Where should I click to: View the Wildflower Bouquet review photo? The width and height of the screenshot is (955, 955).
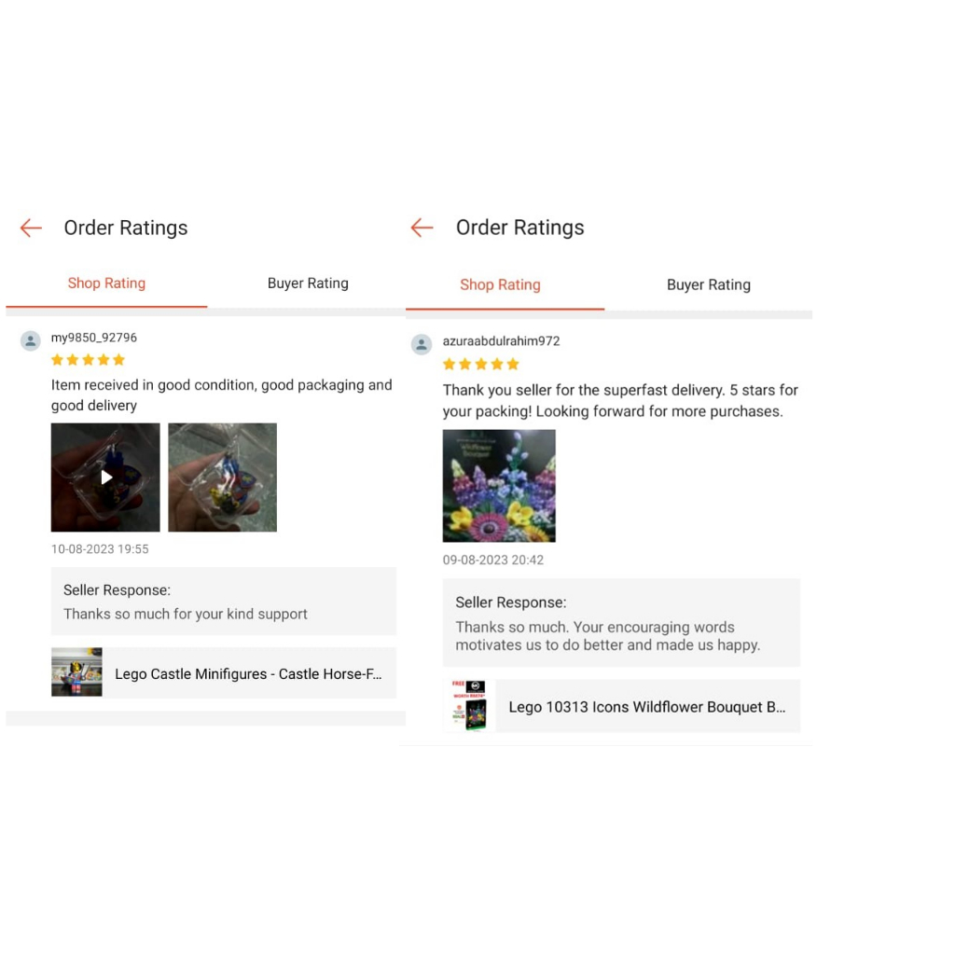[499, 485]
